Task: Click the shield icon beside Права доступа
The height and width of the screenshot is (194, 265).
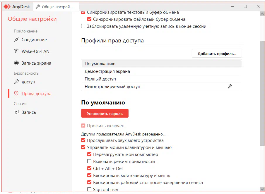Action: 16,93
